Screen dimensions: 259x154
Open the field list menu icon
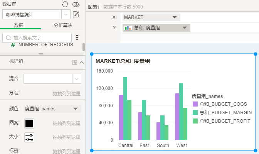[77, 37]
